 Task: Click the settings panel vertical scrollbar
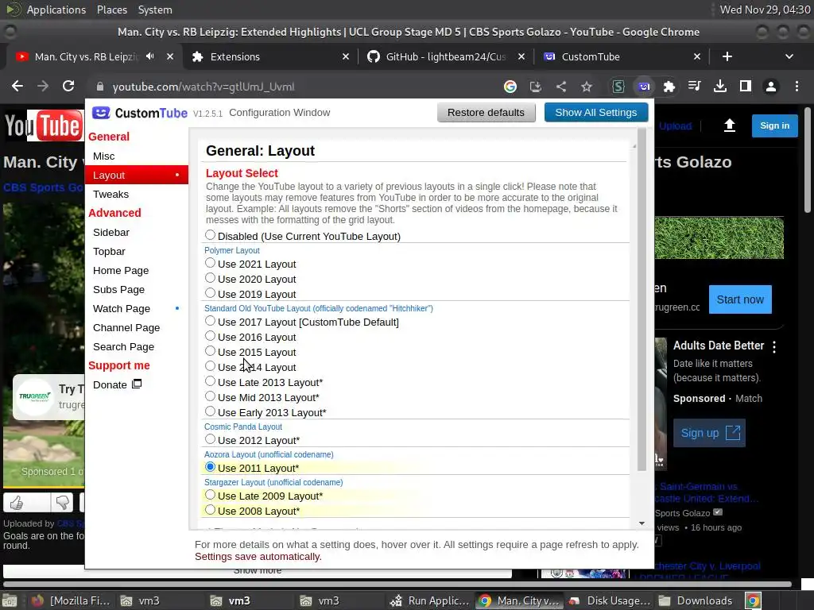(642, 301)
